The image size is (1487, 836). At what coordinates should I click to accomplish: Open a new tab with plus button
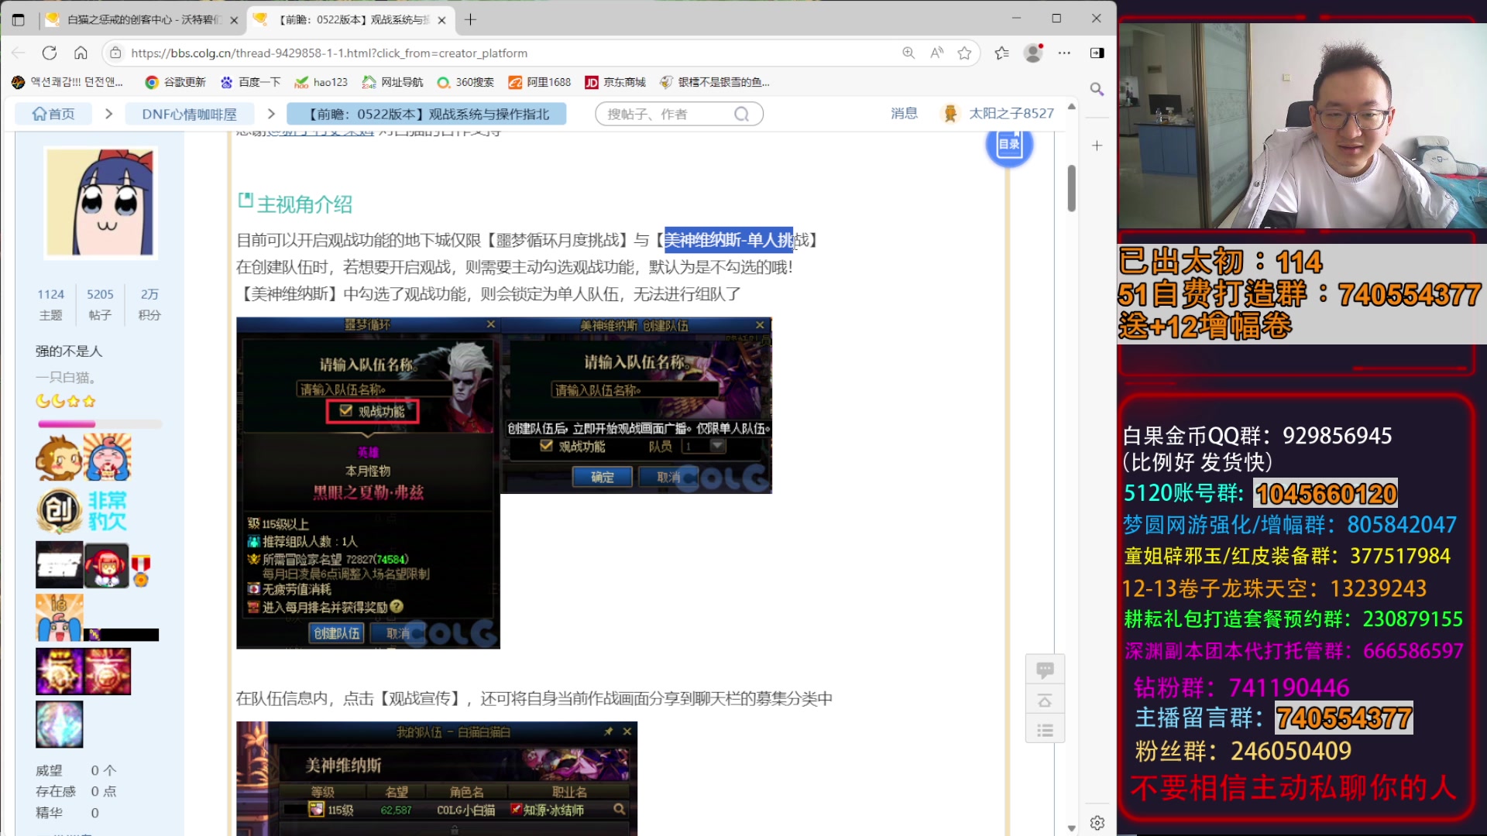470,19
